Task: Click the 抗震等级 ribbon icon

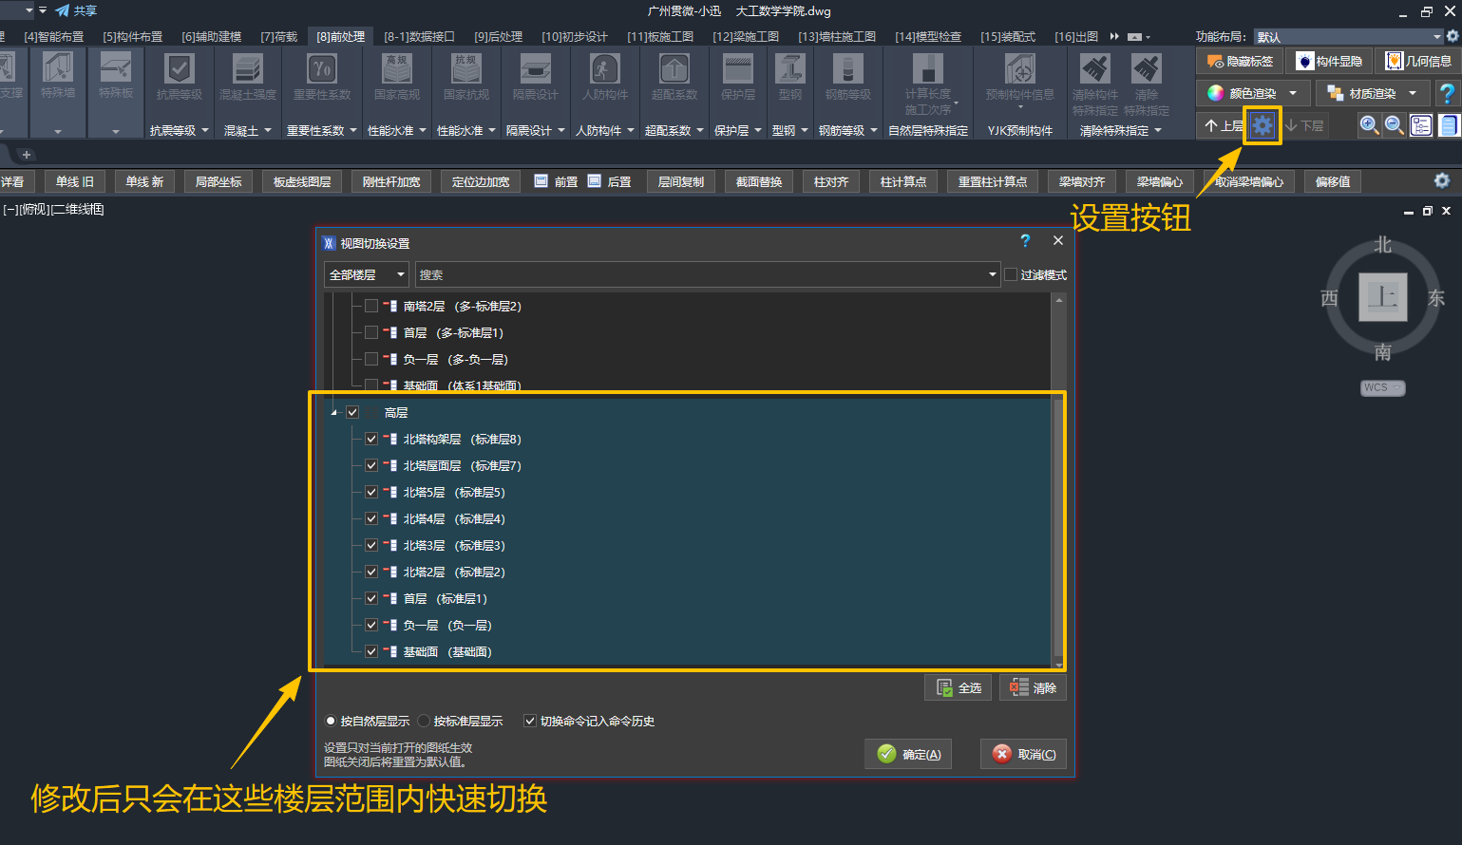Action: pos(179,69)
